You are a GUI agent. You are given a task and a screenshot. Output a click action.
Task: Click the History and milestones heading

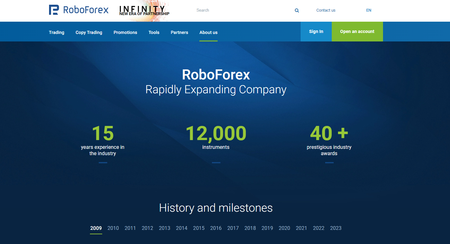pyautogui.click(x=216, y=208)
